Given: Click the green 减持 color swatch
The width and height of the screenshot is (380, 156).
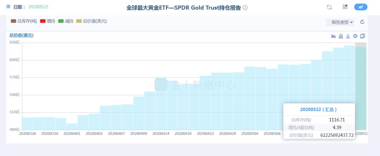Looking at the screenshot, I should [x=61, y=21].
